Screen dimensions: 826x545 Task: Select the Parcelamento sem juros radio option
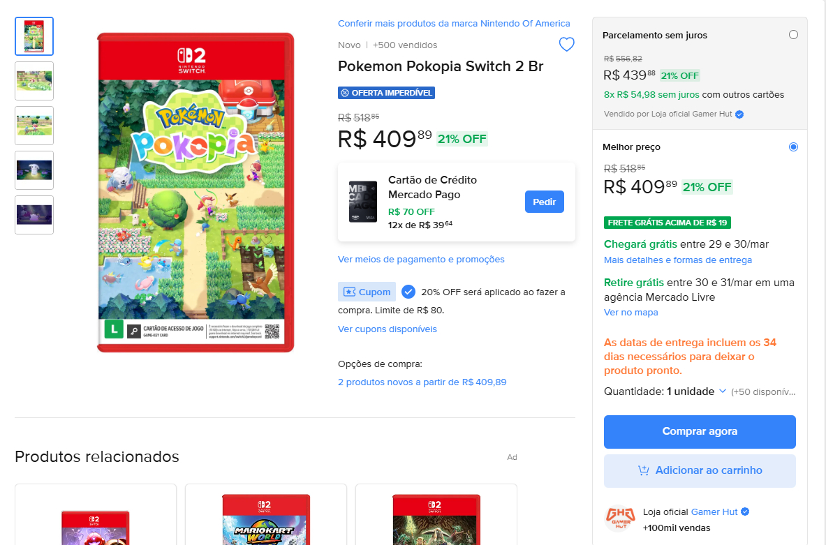[x=793, y=35]
